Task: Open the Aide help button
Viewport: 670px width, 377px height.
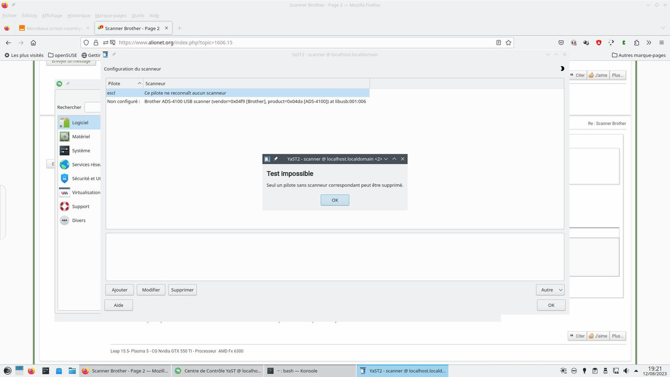Action: [119, 305]
